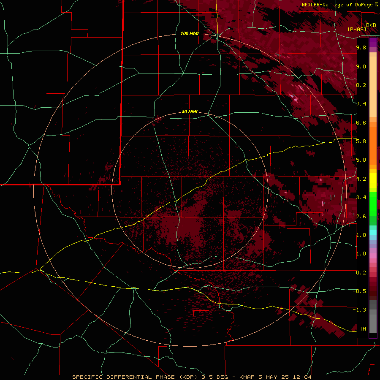Click the 9.0 scale value
The height and width of the screenshot is (380, 380).
[361, 66]
